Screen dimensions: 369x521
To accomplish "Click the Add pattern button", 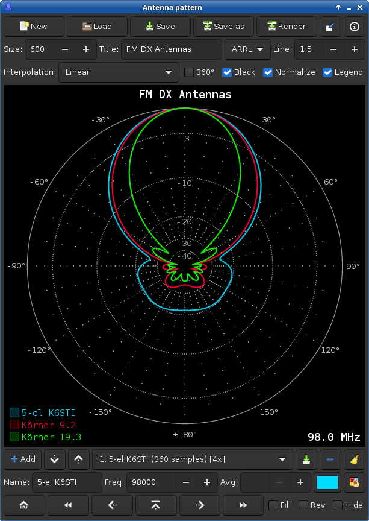I will [x=22, y=459].
